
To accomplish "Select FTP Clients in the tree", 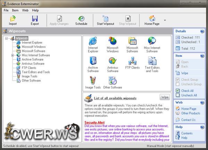I will [29, 68].
